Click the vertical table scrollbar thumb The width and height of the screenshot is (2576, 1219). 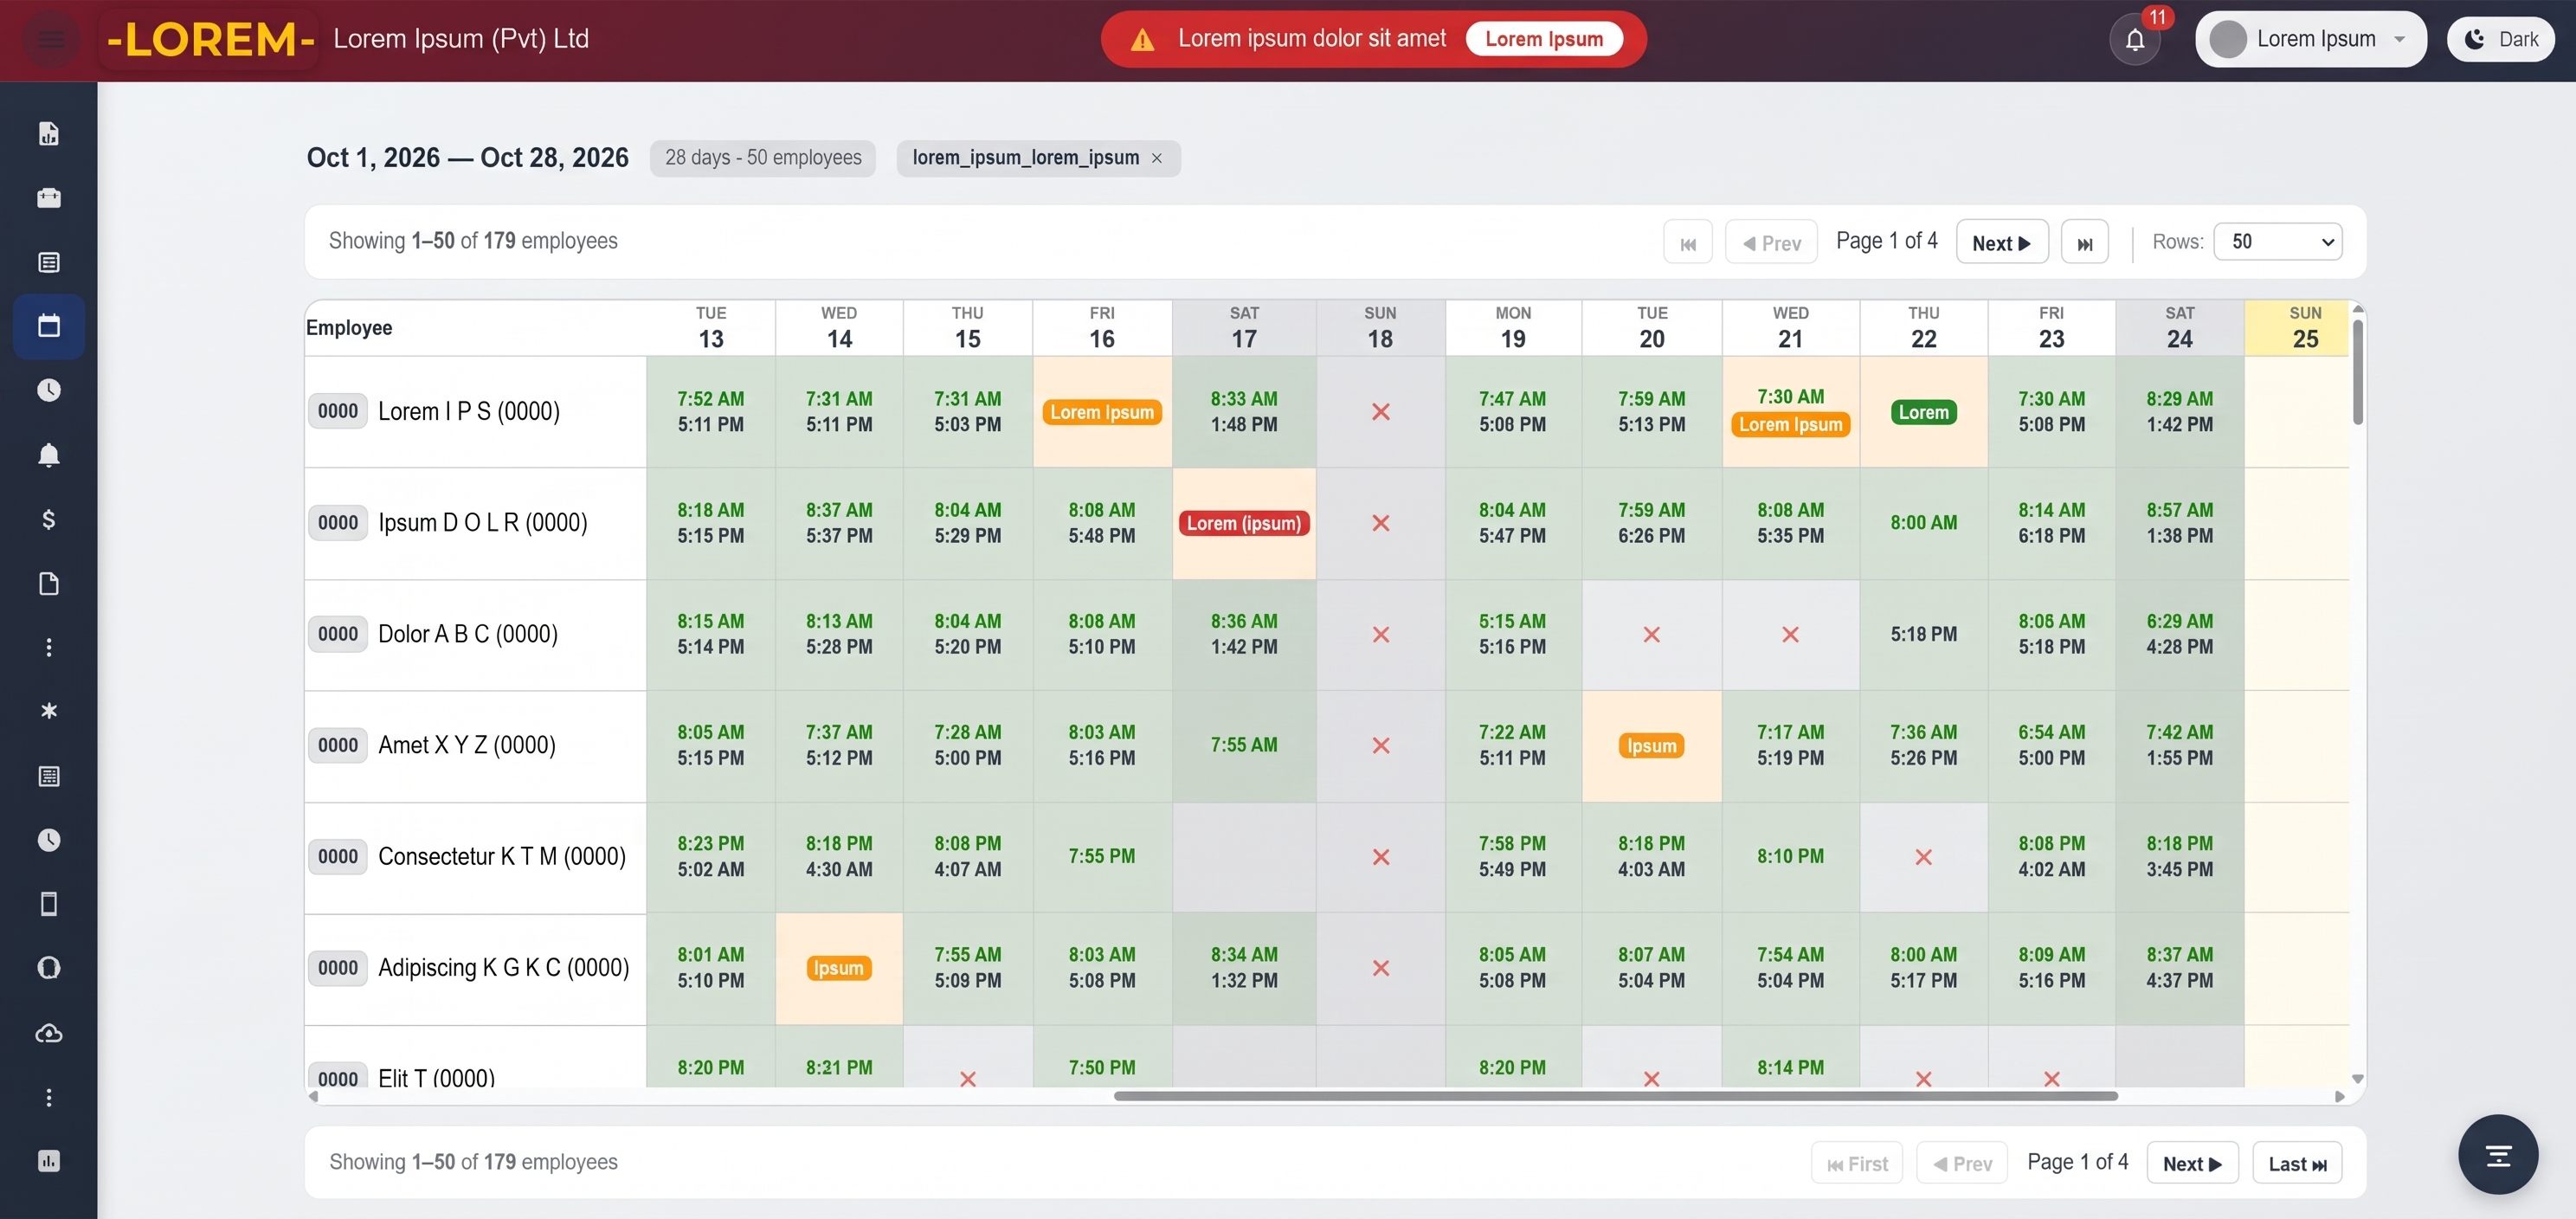tap(2357, 372)
